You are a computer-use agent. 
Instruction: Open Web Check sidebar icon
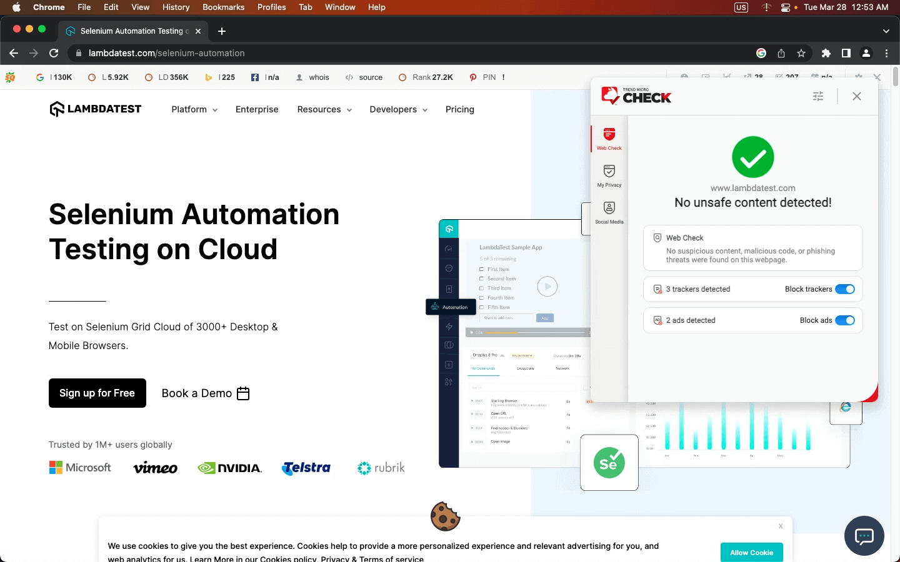click(609, 139)
